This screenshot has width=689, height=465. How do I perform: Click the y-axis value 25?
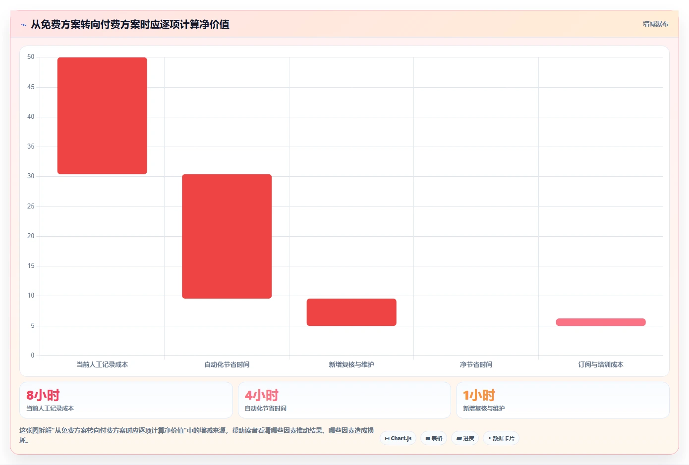(31, 206)
